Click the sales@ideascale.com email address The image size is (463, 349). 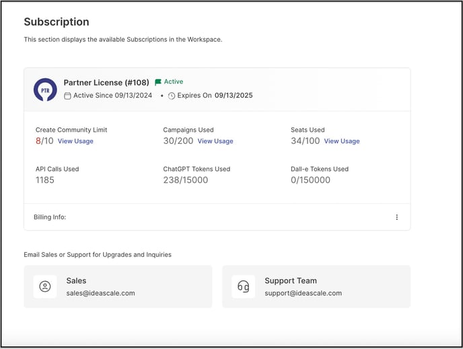pos(100,293)
